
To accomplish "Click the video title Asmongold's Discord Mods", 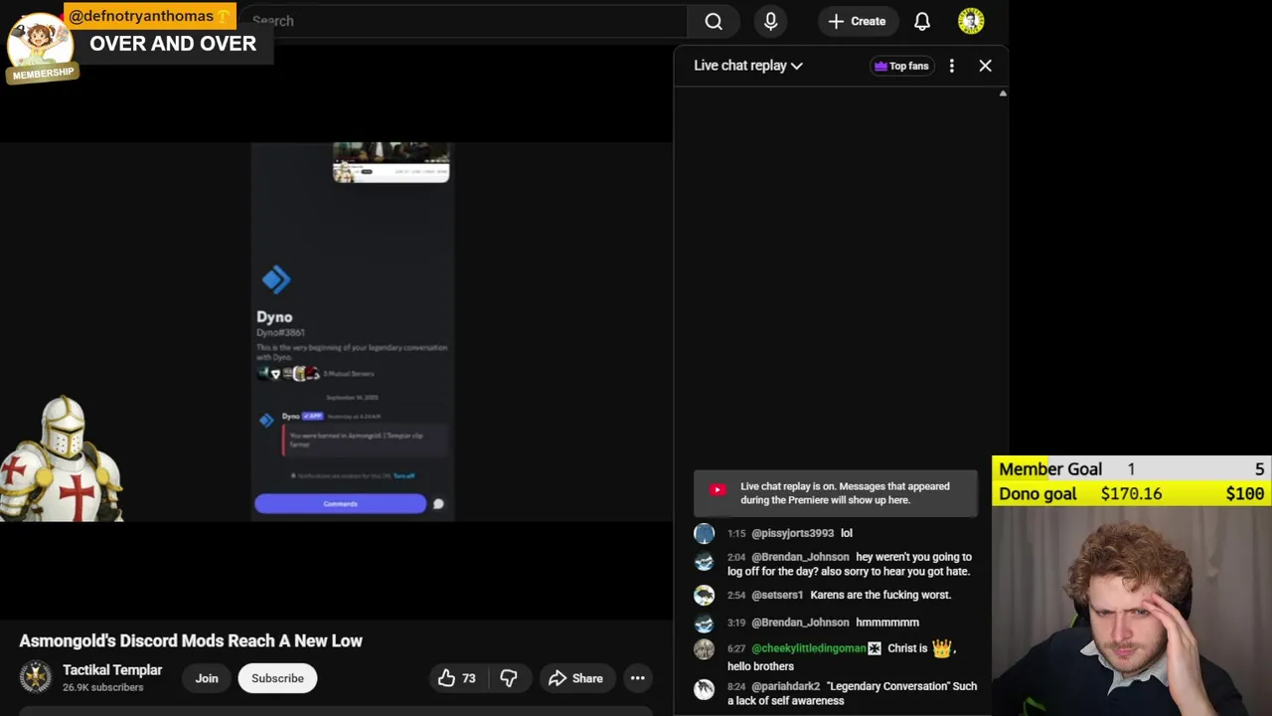I will [x=191, y=640].
